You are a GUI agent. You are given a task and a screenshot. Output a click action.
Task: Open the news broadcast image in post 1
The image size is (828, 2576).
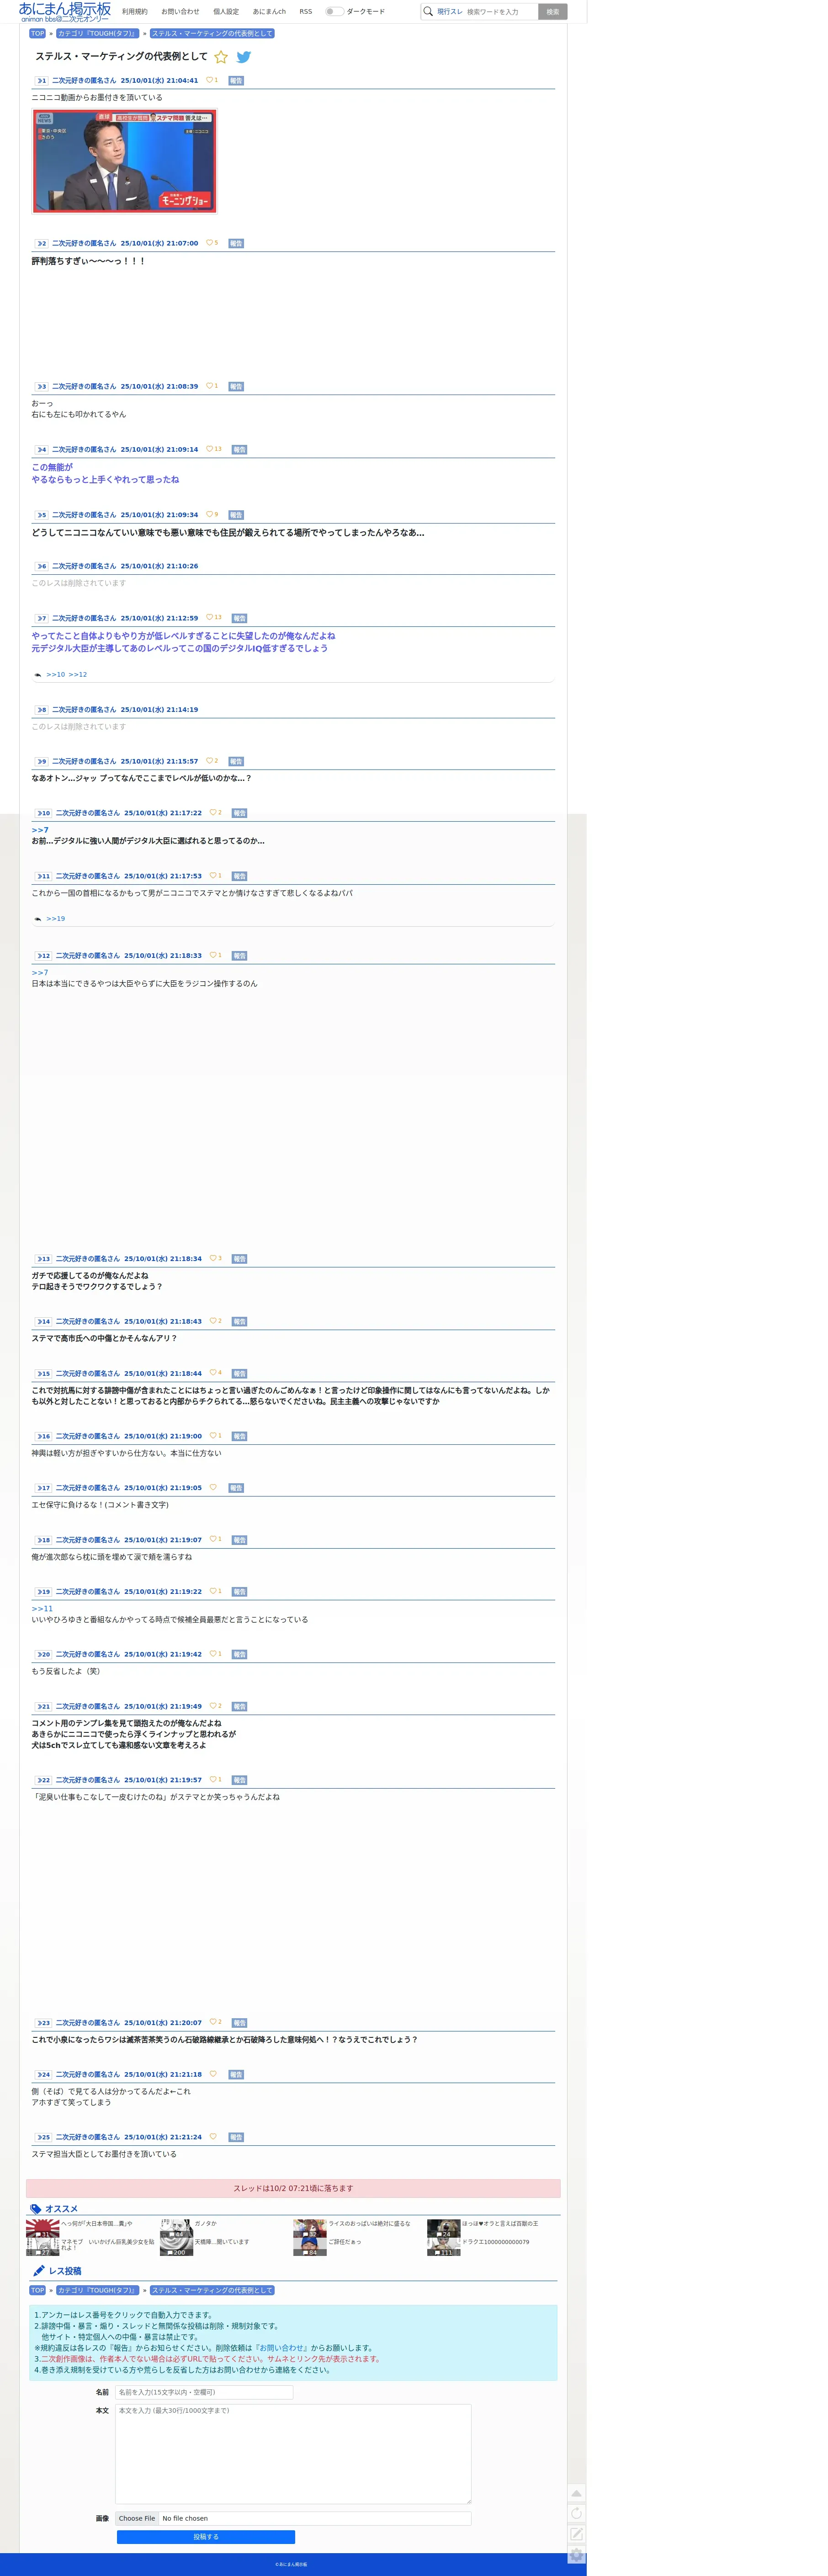pyautogui.click(x=125, y=161)
